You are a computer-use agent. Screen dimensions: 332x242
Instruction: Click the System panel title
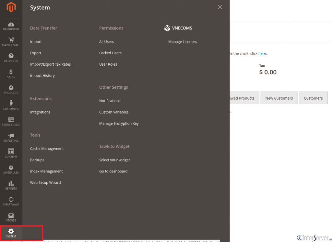pyautogui.click(x=40, y=8)
